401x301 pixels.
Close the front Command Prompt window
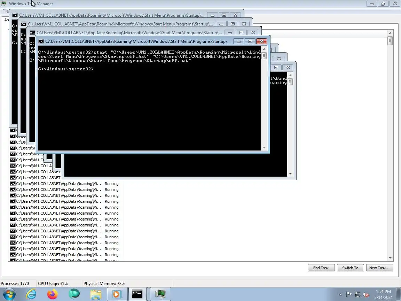(261, 41)
